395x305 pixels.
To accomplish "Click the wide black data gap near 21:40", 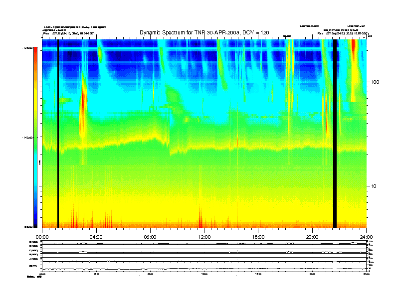I will 335,134.
